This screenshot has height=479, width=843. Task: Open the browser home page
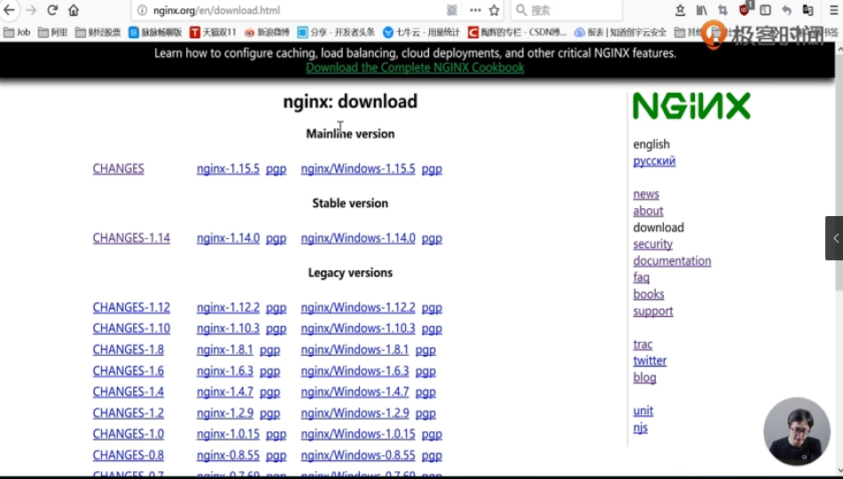click(x=74, y=11)
